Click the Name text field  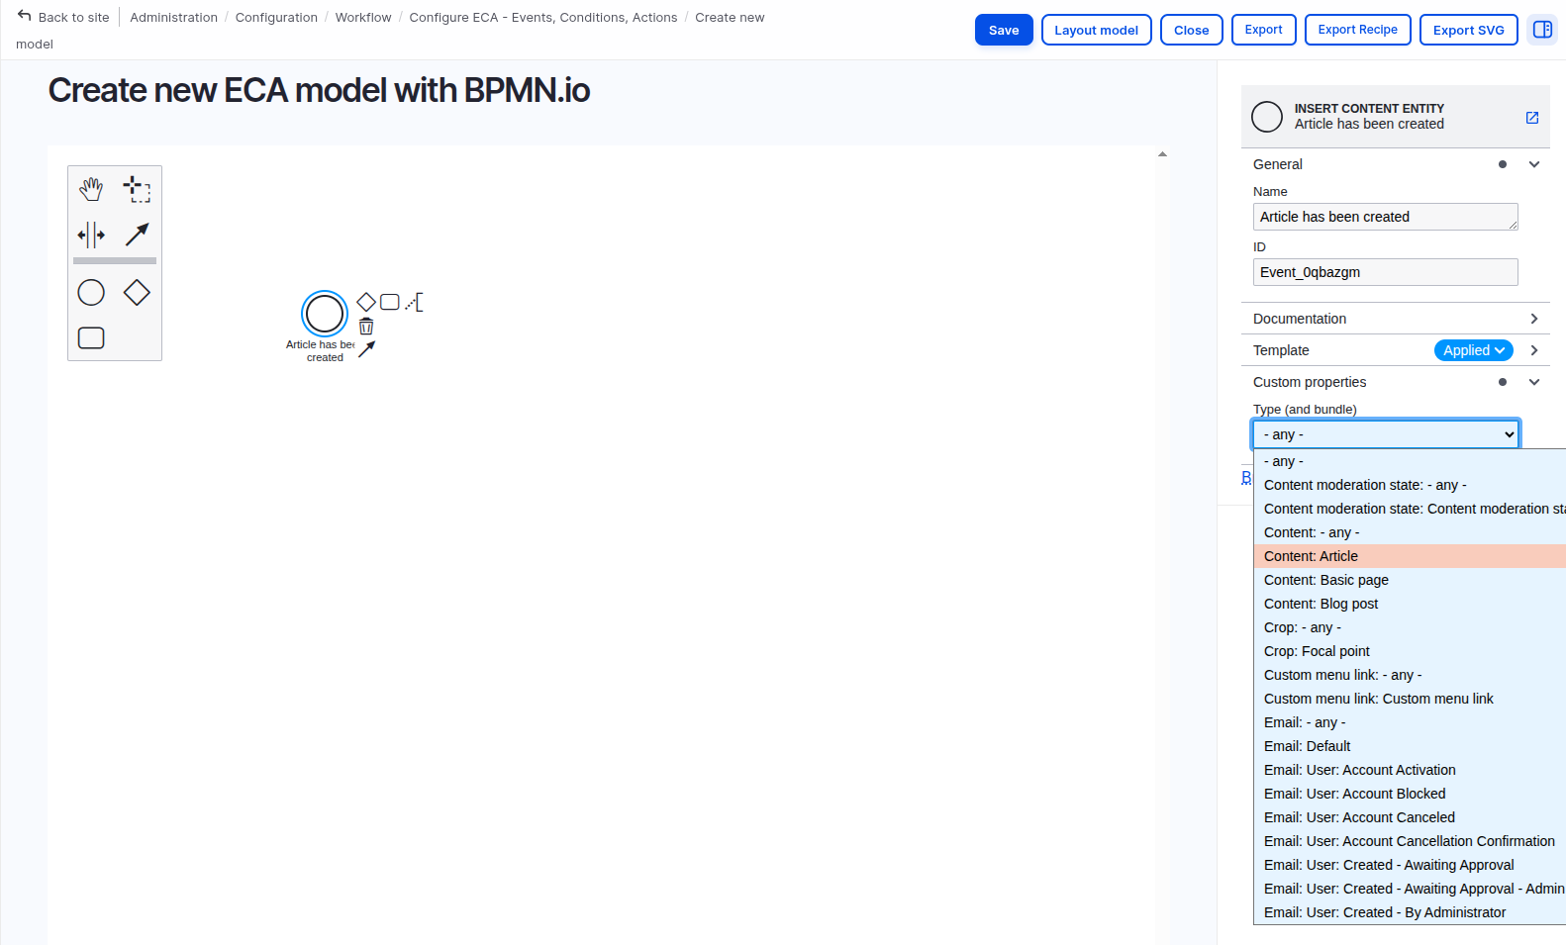pyautogui.click(x=1384, y=217)
